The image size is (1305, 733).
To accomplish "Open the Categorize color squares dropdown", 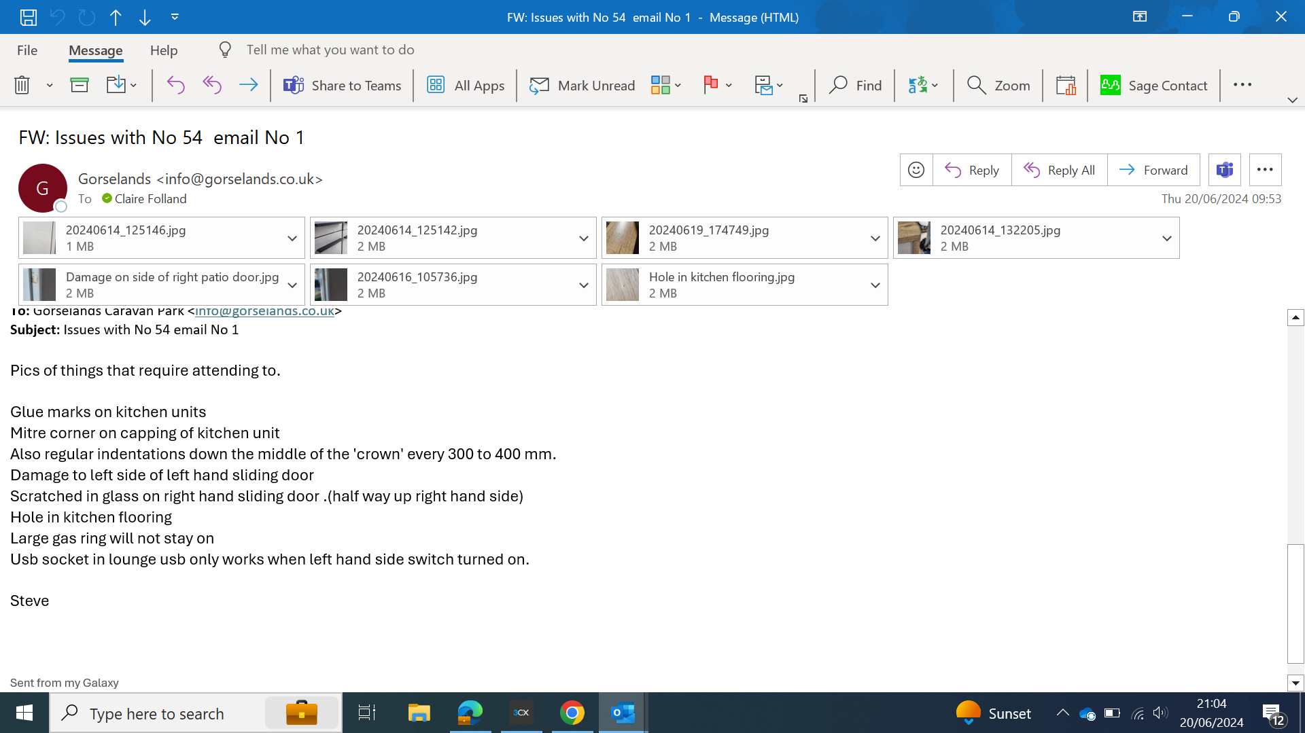I will point(665,85).
